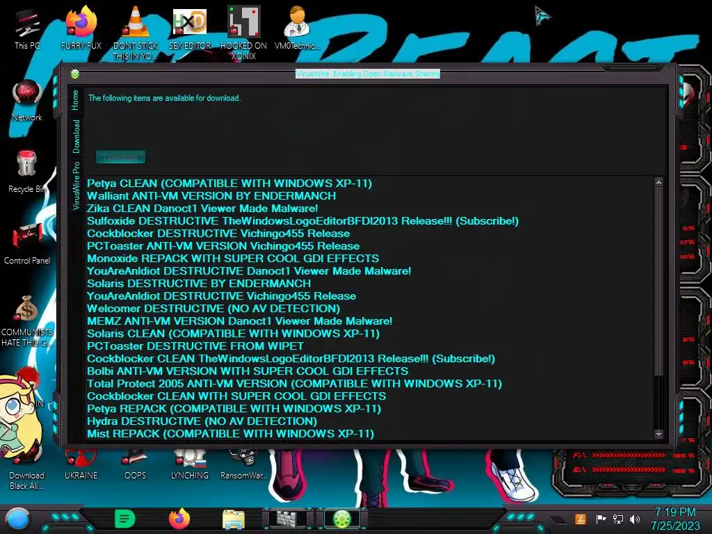Screen dimensions: 712x534
Task: Click the F:\ drive usage bar gadget
Action: pos(635,455)
